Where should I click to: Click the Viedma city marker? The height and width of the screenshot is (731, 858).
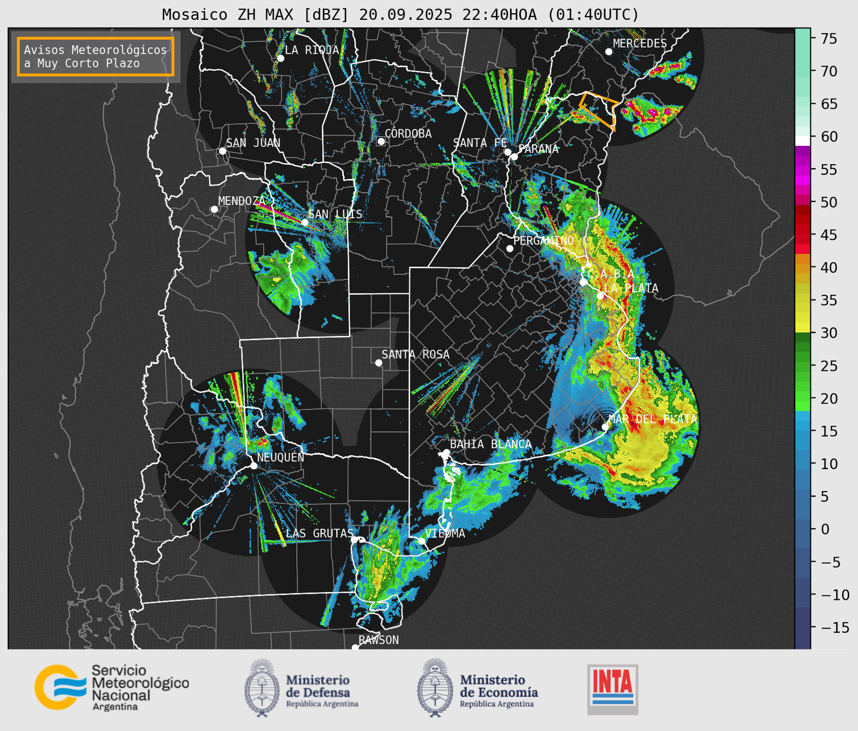click(421, 541)
